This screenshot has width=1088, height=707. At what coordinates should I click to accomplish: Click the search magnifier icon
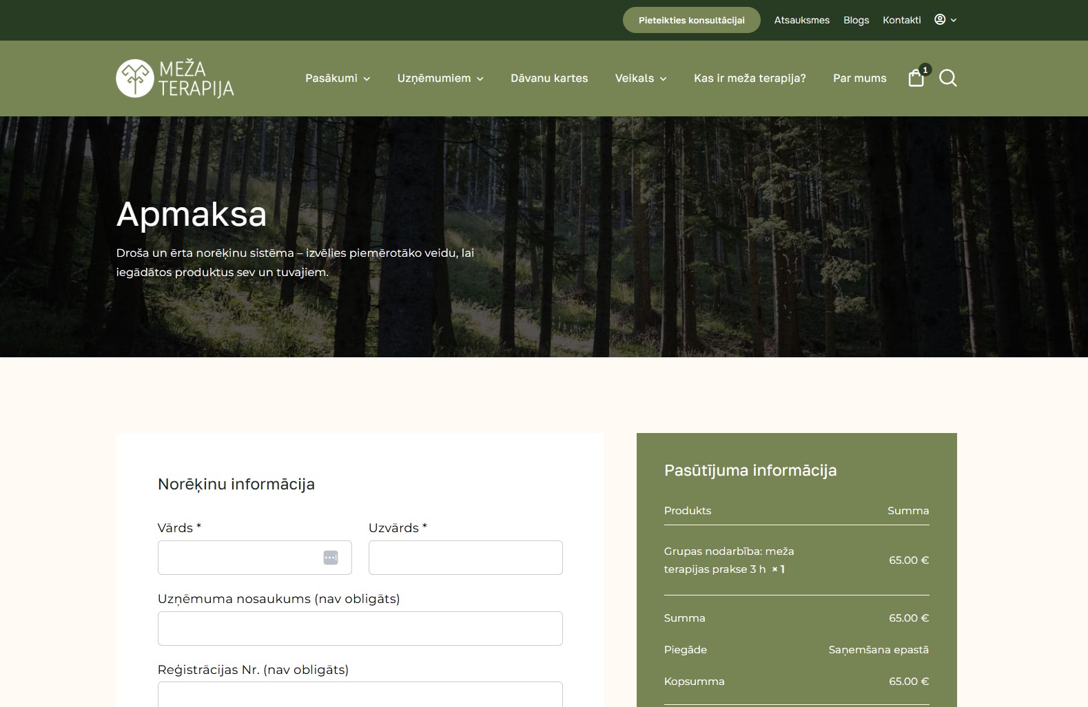pos(948,78)
